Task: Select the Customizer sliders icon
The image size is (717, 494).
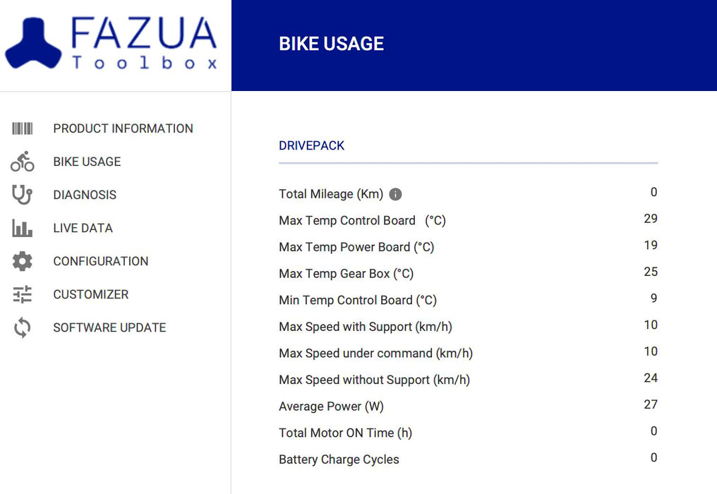Action: pyautogui.click(x=22, y=294)
